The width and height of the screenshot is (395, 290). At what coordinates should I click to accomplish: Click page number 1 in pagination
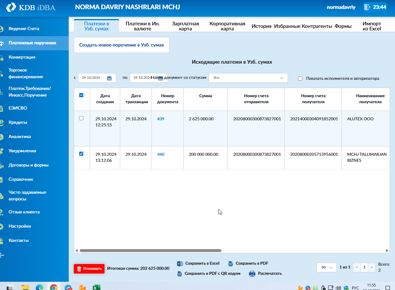pos(365,267)
